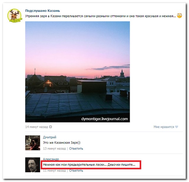Open the Kazan sunrise rooftop photo
Viewport: 189px width, 182px height.
(x=78, y=72)
